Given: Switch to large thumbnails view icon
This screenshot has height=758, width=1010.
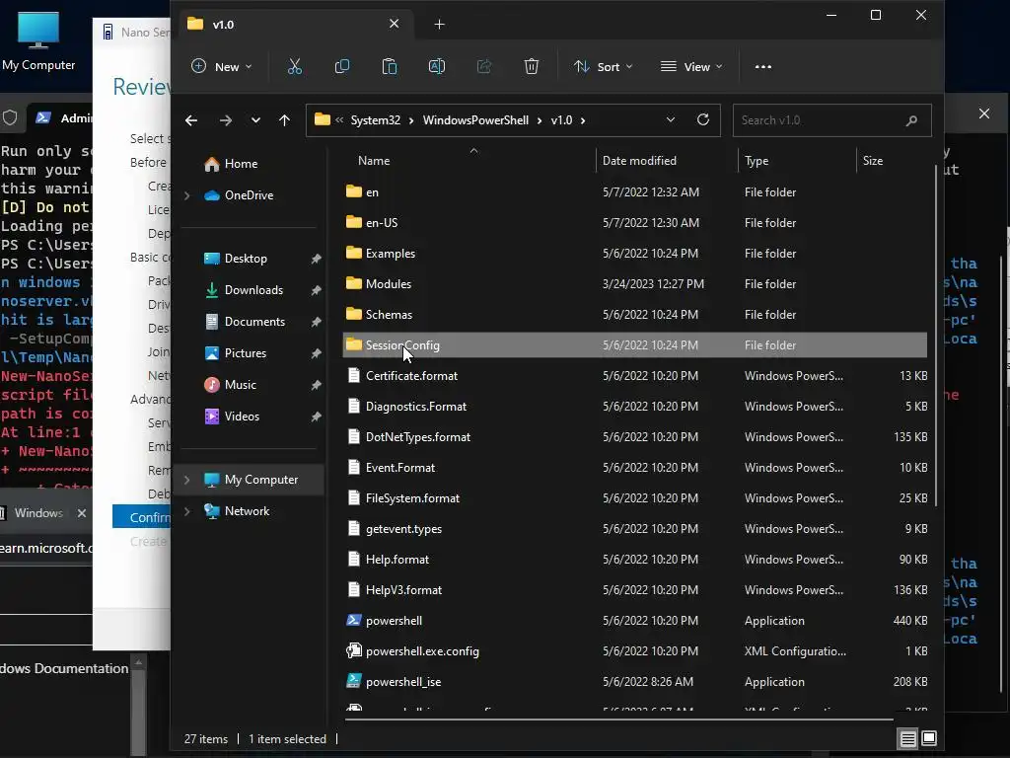Looking at the screenshot, I should click(929, 738).
